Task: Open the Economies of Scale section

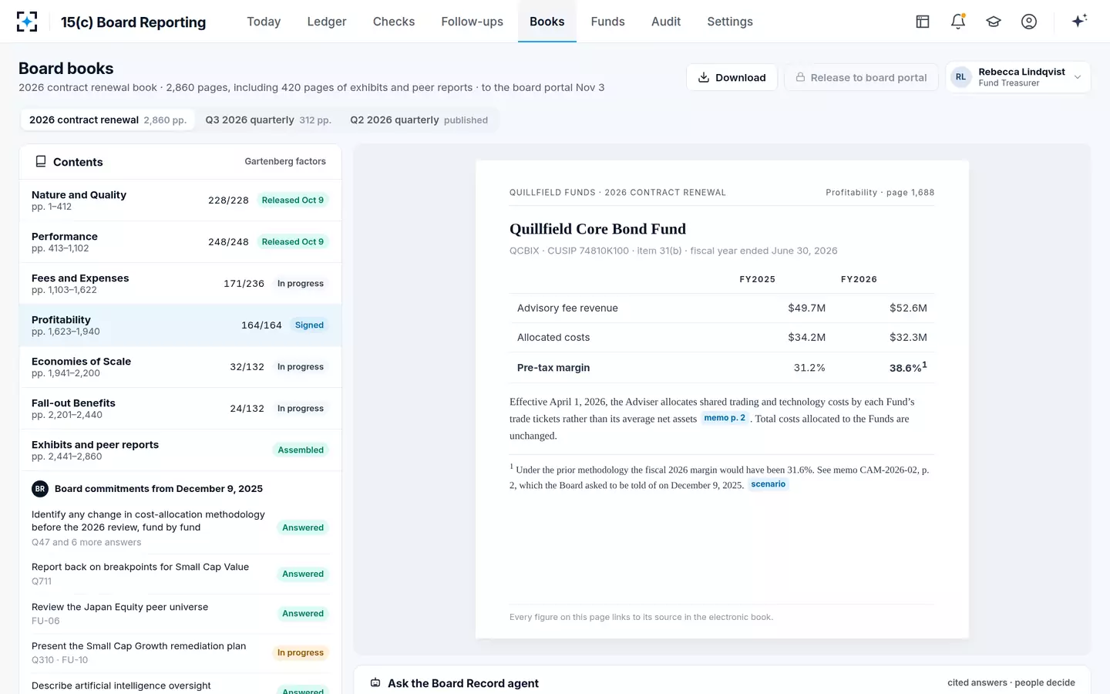Action: (180, 367)
